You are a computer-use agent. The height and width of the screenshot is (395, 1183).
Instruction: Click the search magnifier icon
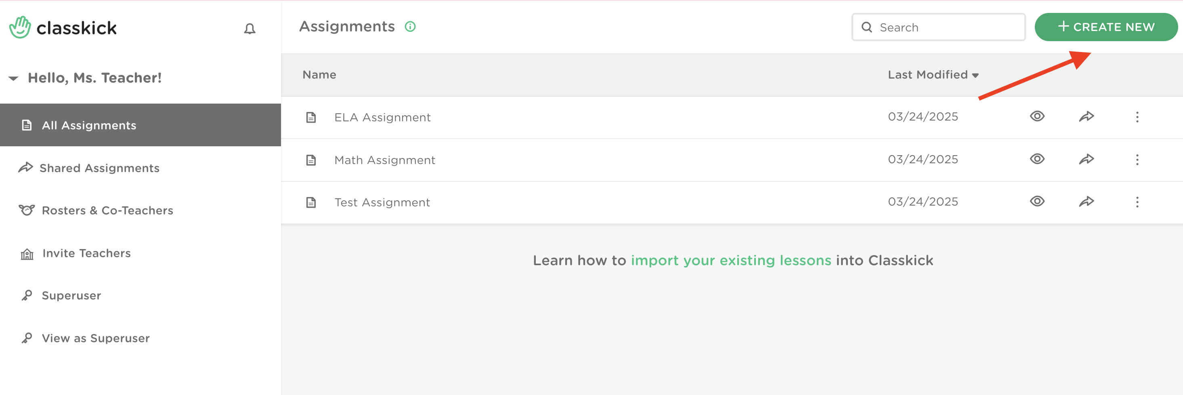coord(866,27)
